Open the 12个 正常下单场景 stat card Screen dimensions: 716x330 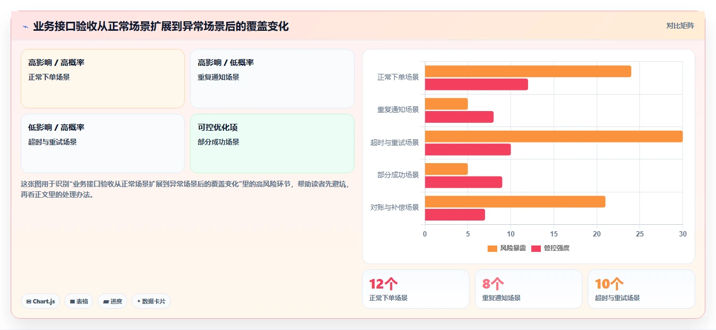pos(416,289)
